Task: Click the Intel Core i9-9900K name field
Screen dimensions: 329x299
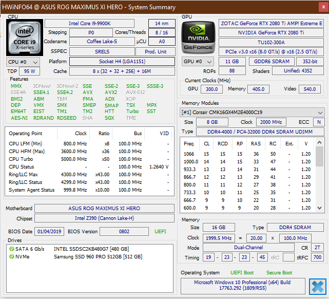Action: (90, 23)
